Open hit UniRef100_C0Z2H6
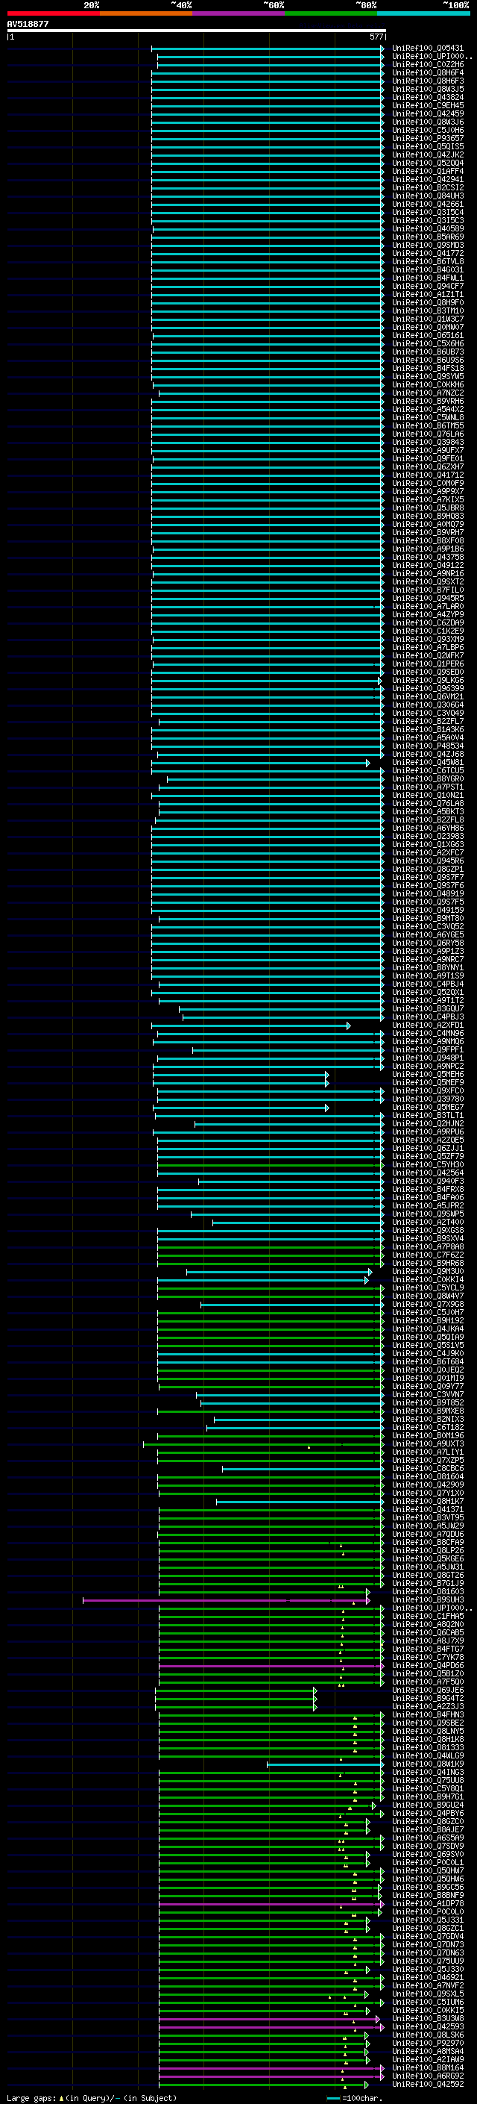Viewport: 477px width, 2104px height. coord(428,64)
